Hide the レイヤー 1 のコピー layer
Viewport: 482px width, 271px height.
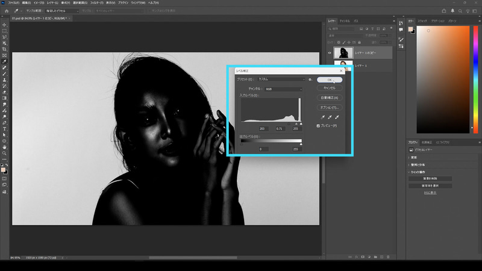[x=329, y=52]
